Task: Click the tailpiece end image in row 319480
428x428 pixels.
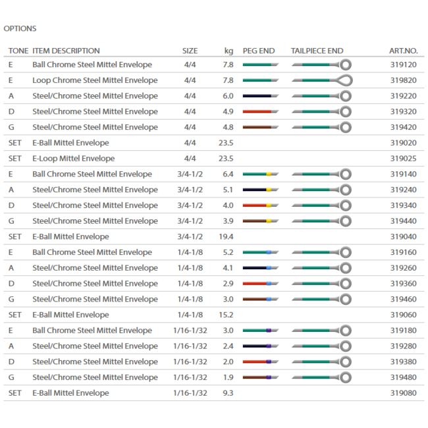Action: pos(321,377)
